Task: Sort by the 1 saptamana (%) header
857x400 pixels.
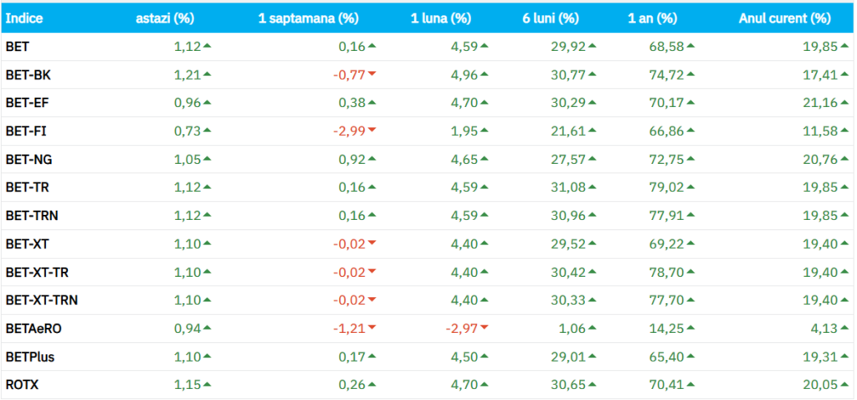Action: pyautogui.click(x=308, y=18)
